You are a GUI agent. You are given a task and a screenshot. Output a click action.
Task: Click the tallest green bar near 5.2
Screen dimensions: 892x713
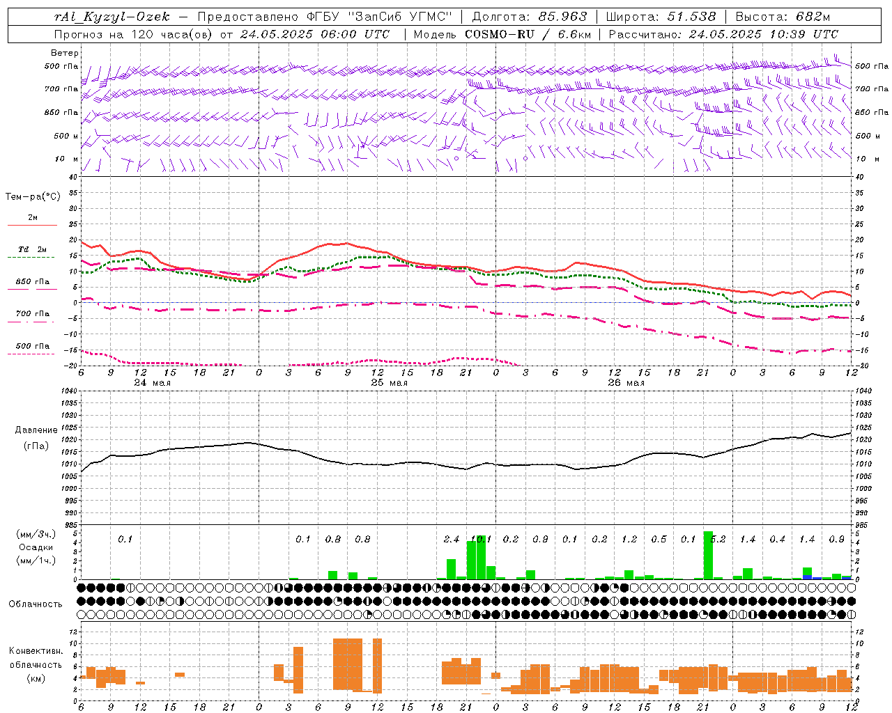coord(708,556)
